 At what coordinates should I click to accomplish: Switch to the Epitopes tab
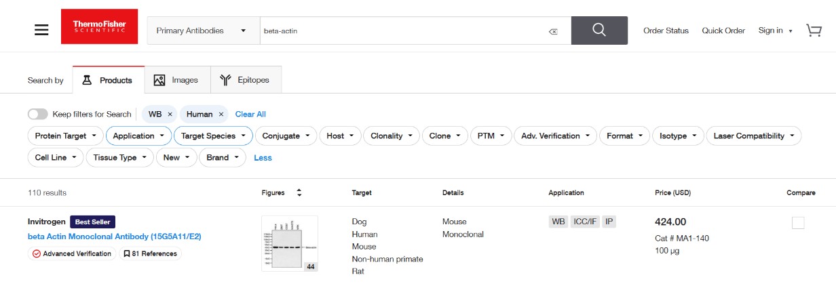coord(246,80)
